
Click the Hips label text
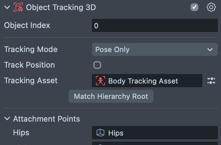coord(21,133)
